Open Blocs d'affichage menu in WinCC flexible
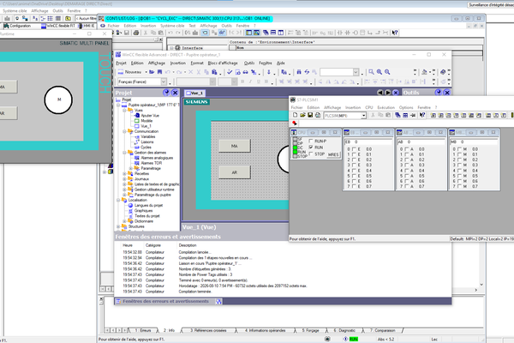514x343 pixels. coord(223,63)
